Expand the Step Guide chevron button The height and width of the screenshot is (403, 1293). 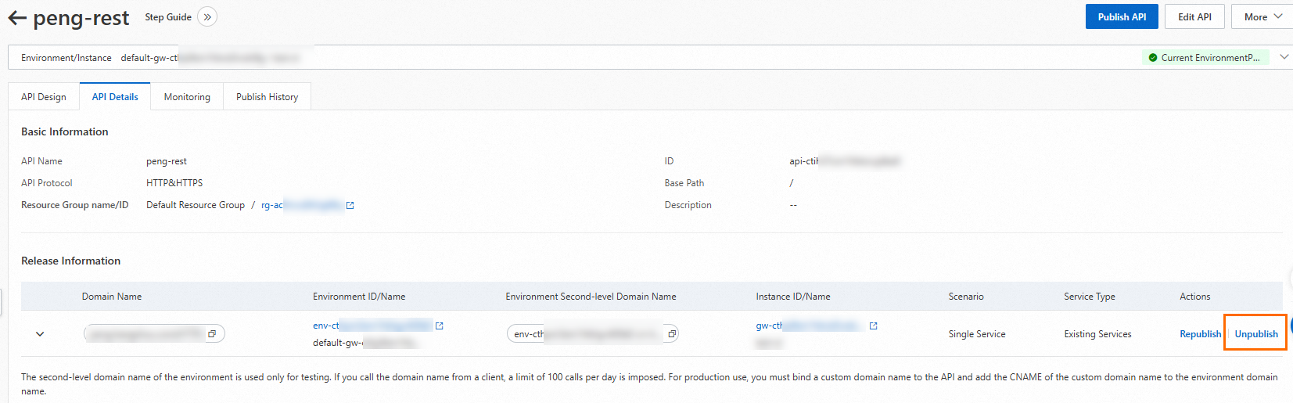pyautogui.click(x=207, y=17)
